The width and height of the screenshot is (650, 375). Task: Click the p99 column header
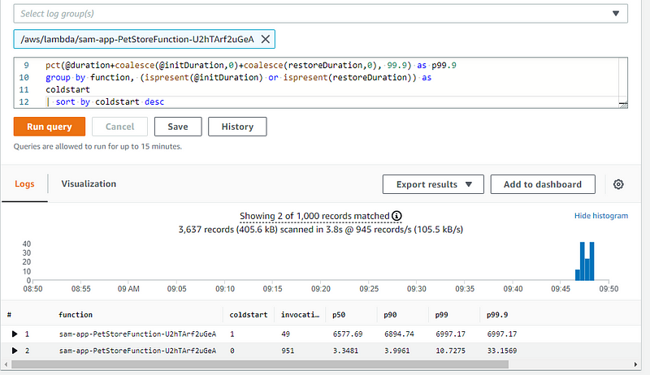tap(441, 315)
